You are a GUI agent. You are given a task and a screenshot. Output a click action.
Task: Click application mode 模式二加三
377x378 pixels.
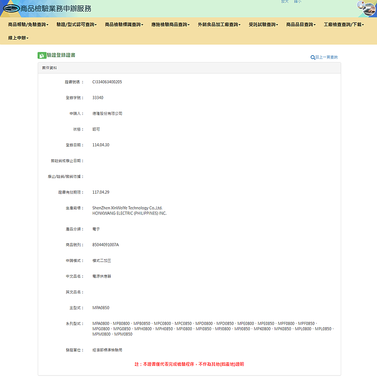pyautogui.click(x=101, y=260)
